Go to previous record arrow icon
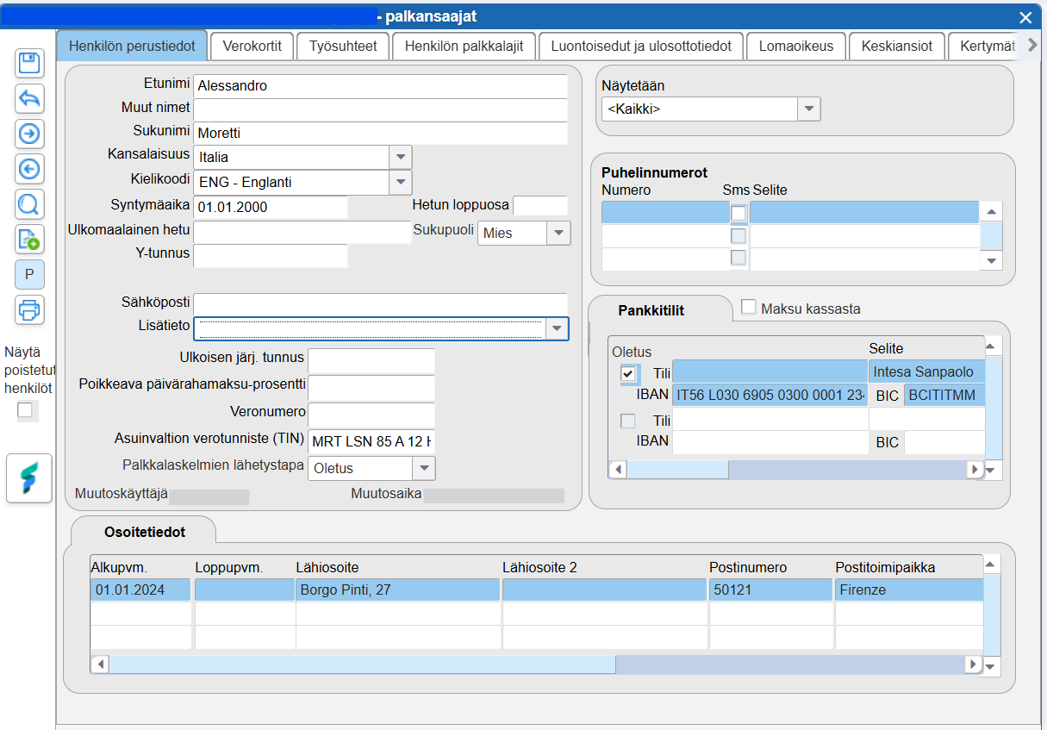1047x730 pixels. pyautogui.click(x=30, y=169)
